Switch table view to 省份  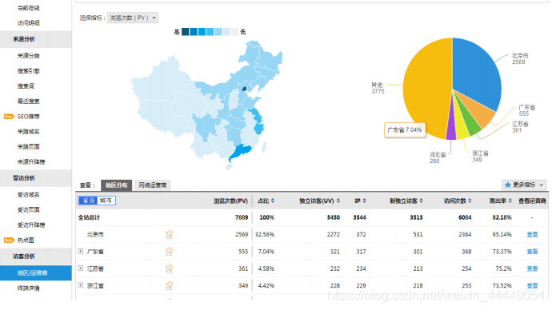point(88,201)
